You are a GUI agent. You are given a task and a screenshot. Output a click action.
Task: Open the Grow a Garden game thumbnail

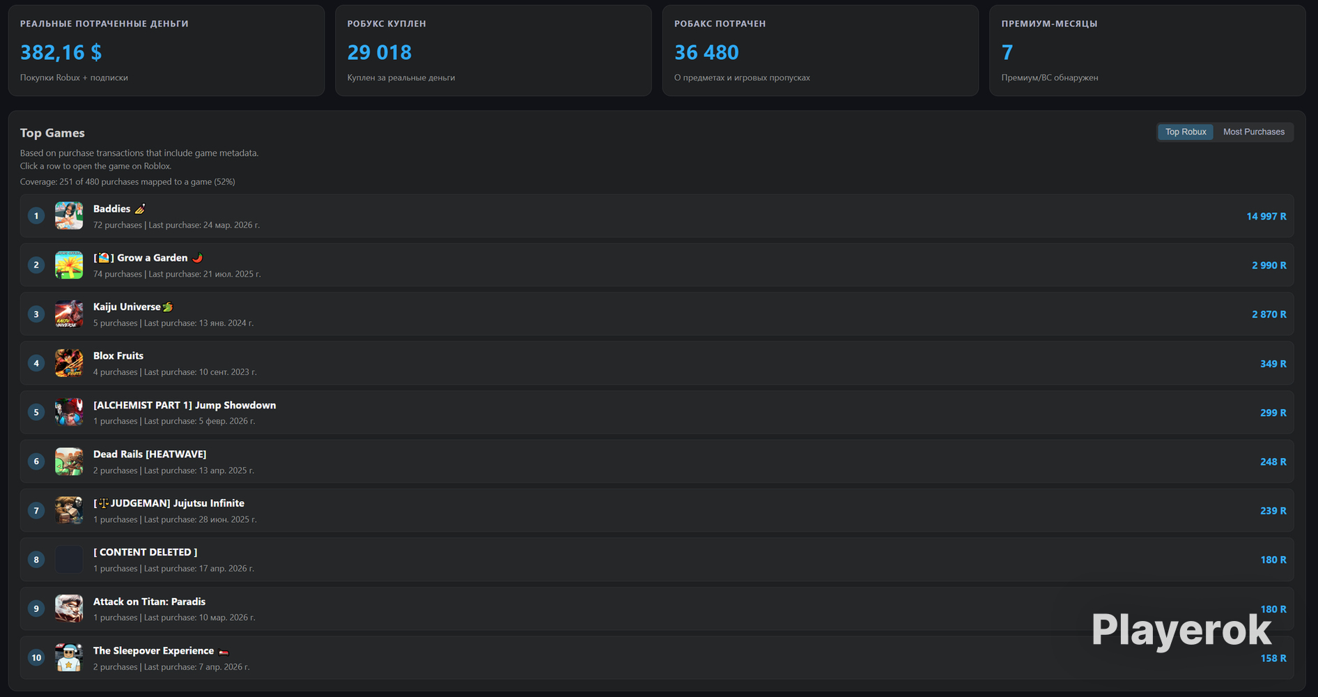[69, 265]
